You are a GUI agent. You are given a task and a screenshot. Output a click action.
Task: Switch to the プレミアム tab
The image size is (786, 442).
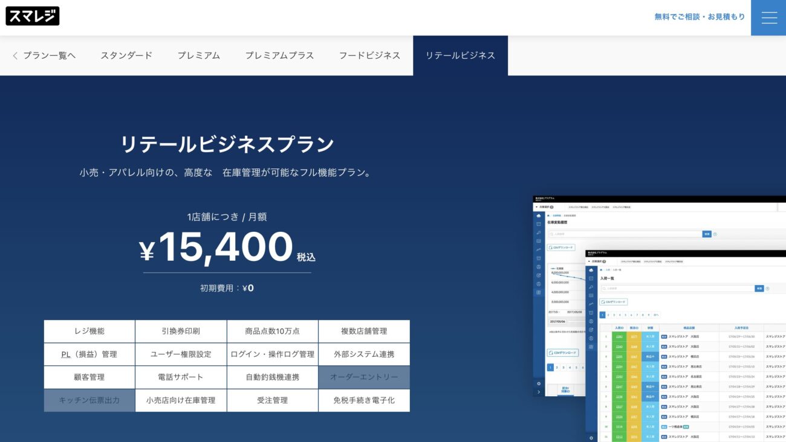(198, 56)
